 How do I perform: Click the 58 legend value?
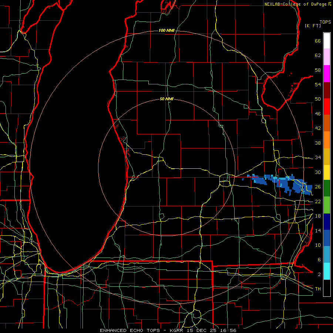coord(318,70)
